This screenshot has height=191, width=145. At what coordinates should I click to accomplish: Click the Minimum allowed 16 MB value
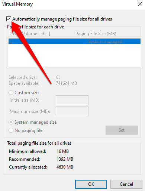(x=62, y=151)
